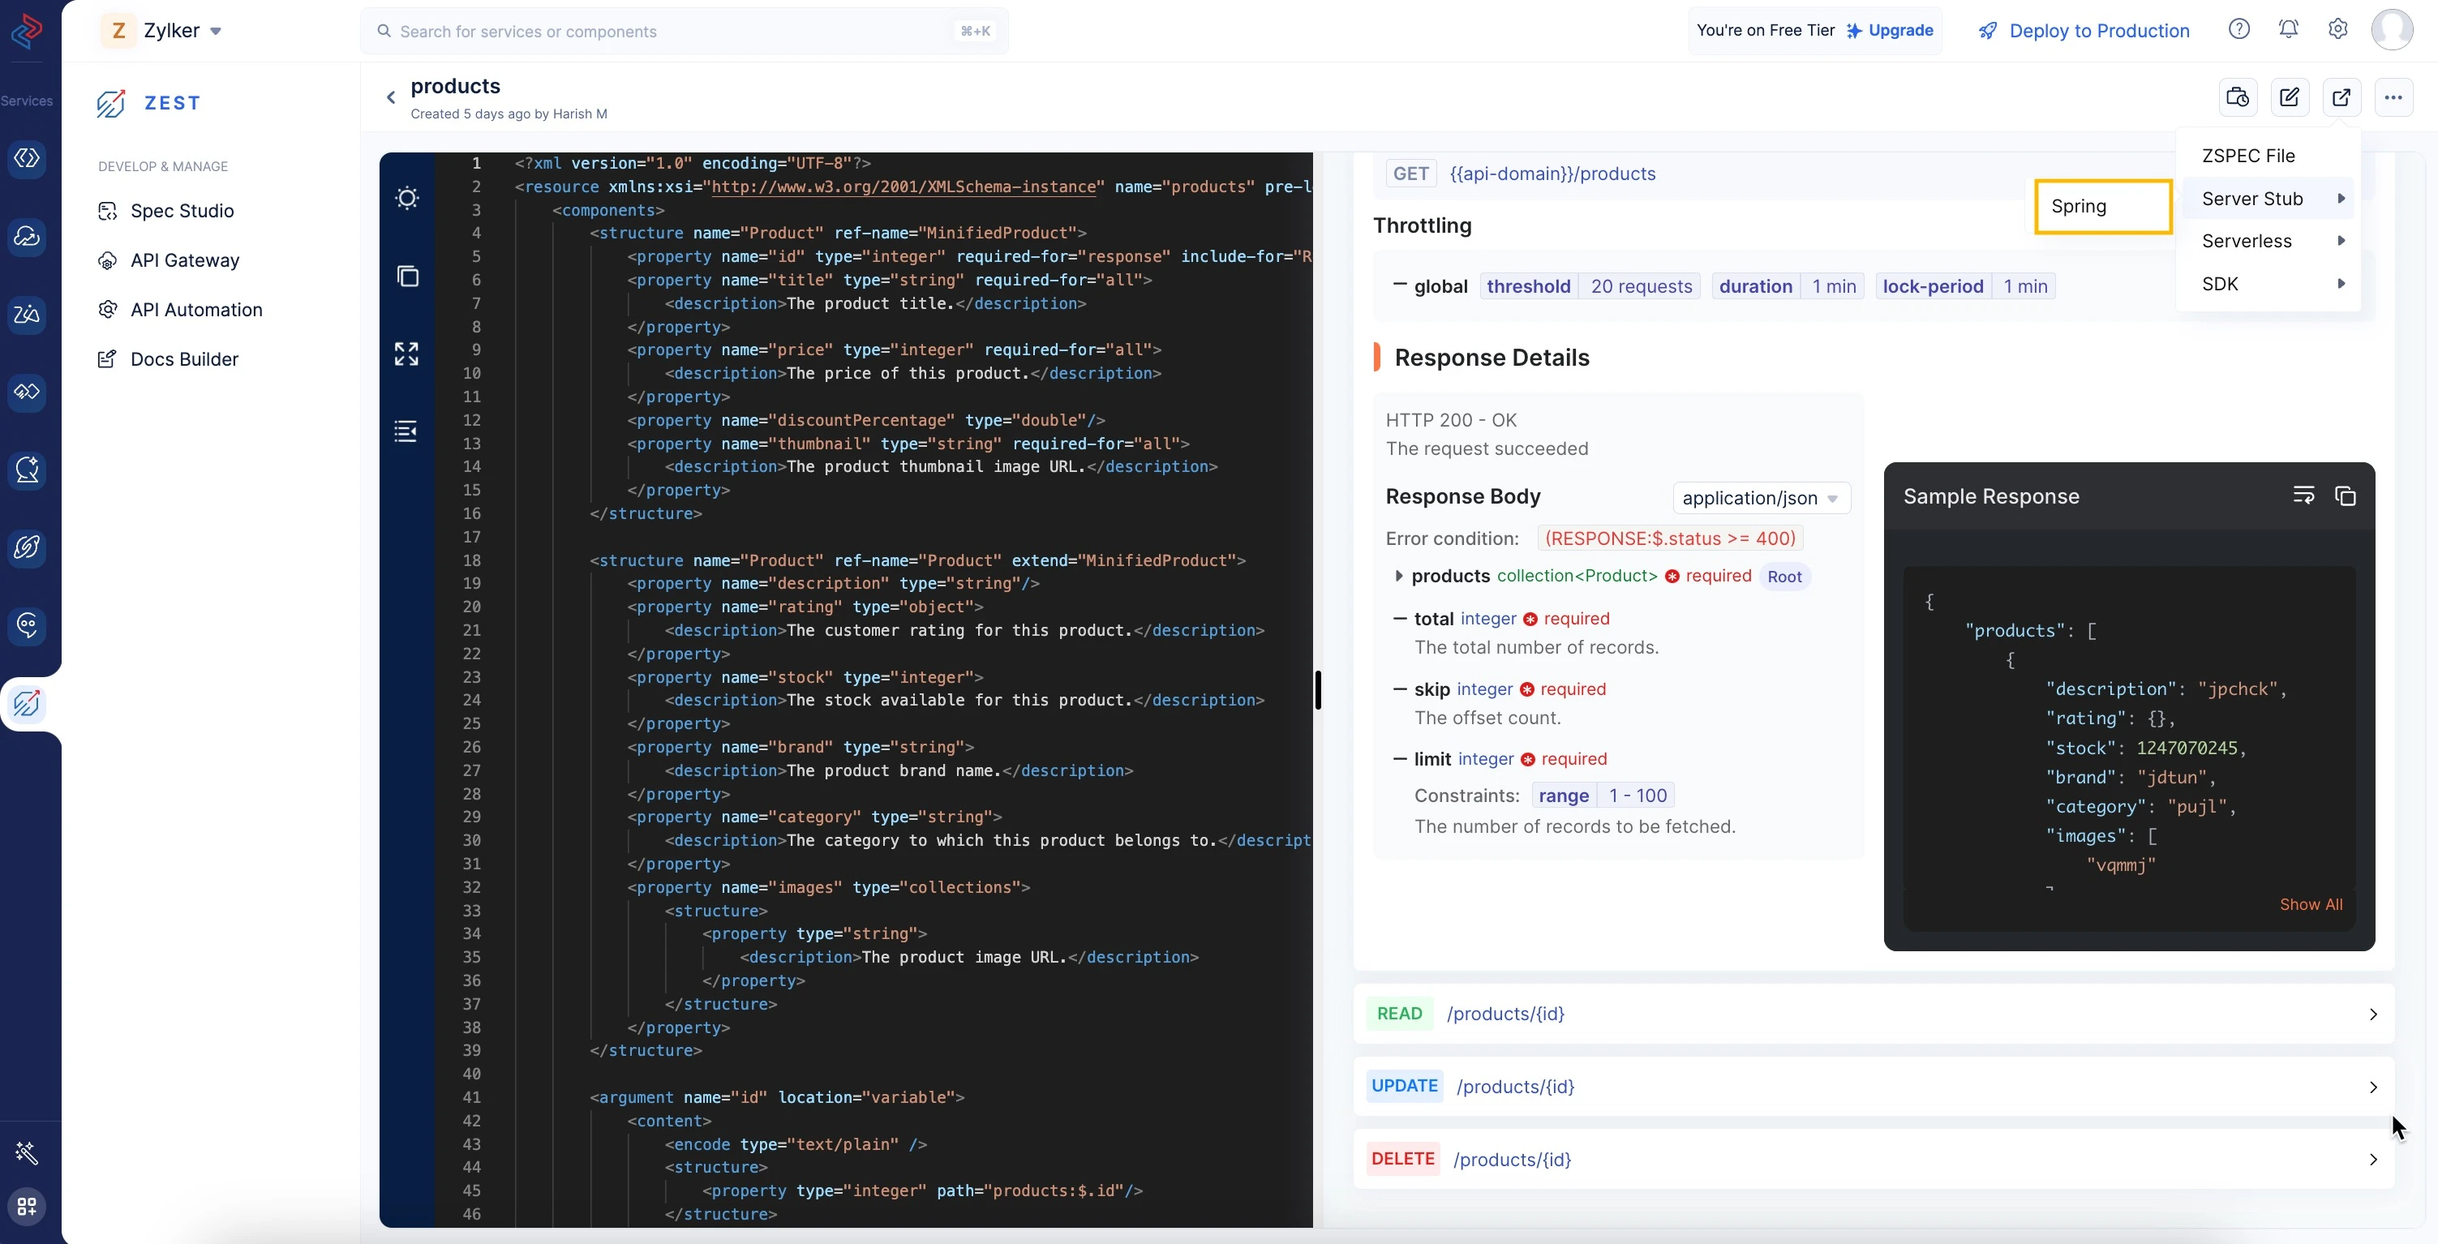The height and width of the screenshot is (1244, 2438).
Task: Open the cloud service icon in left rail
Action: coord(27,237)
